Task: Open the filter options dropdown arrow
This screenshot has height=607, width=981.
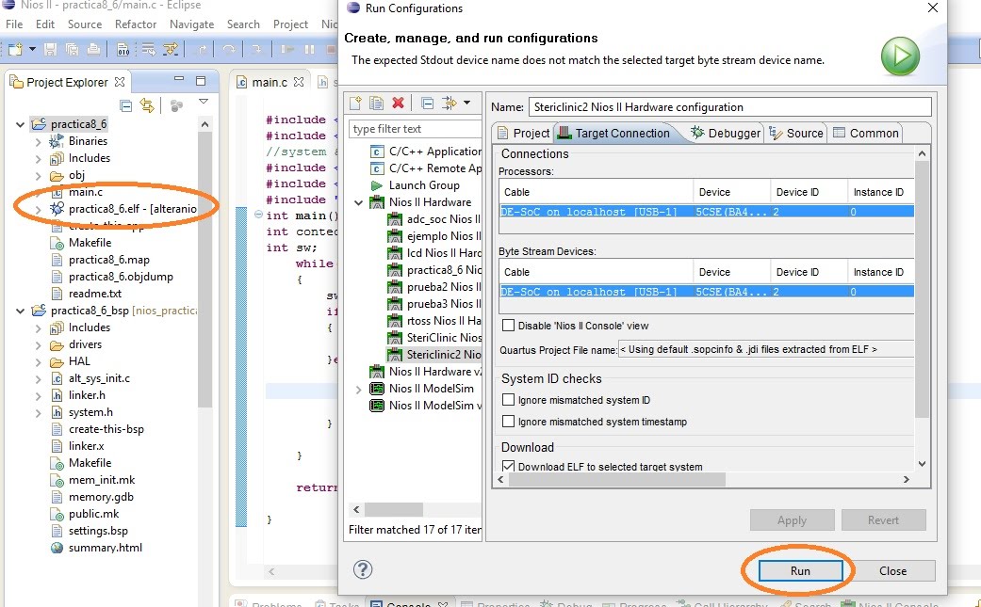Action: [x=466, y=103]
